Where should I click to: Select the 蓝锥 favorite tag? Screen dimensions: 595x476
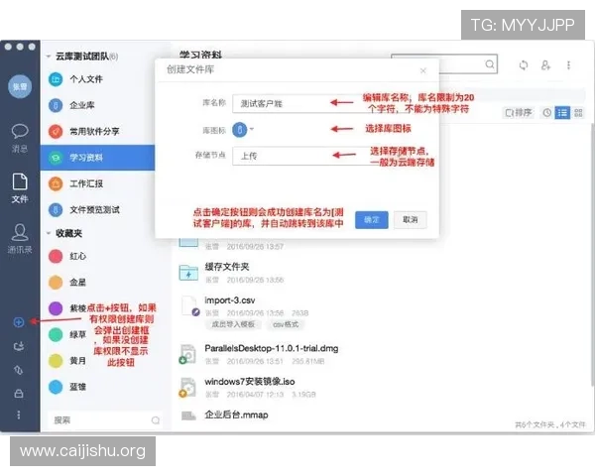tap(67, 387)
